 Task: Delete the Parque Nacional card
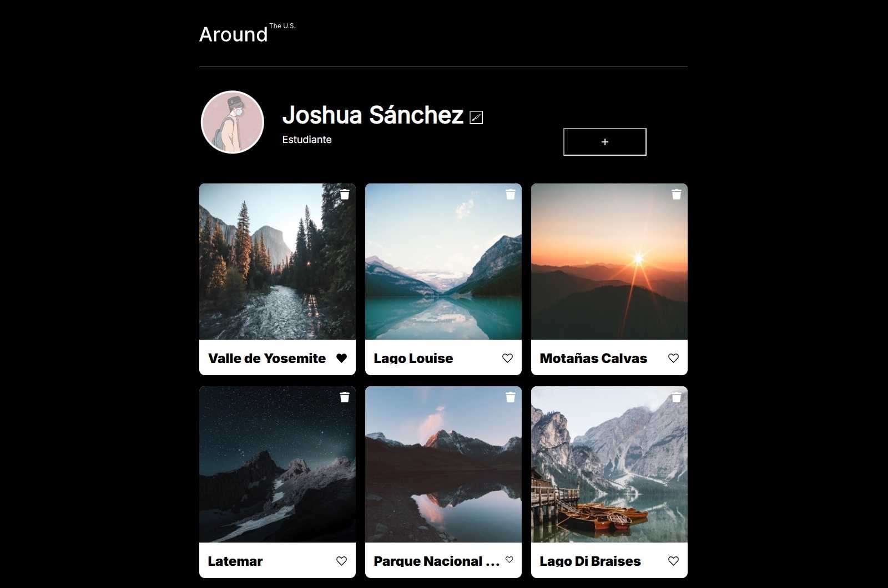511,397
